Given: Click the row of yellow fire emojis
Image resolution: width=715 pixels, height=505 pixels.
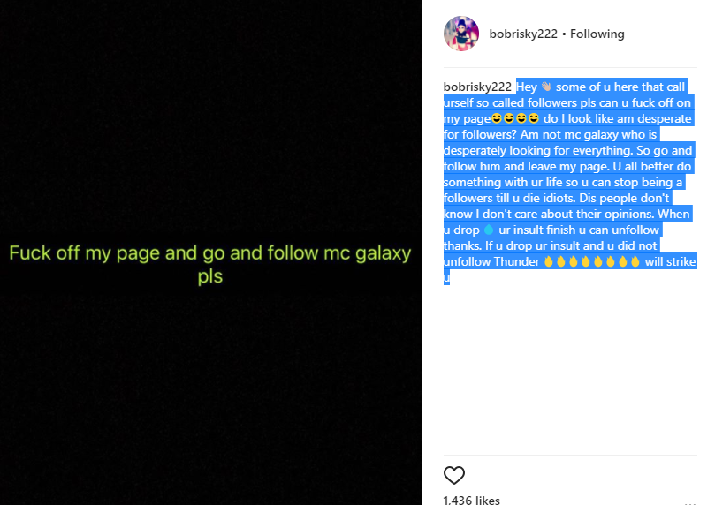Looking at the screenshot, I should [591, 261].
